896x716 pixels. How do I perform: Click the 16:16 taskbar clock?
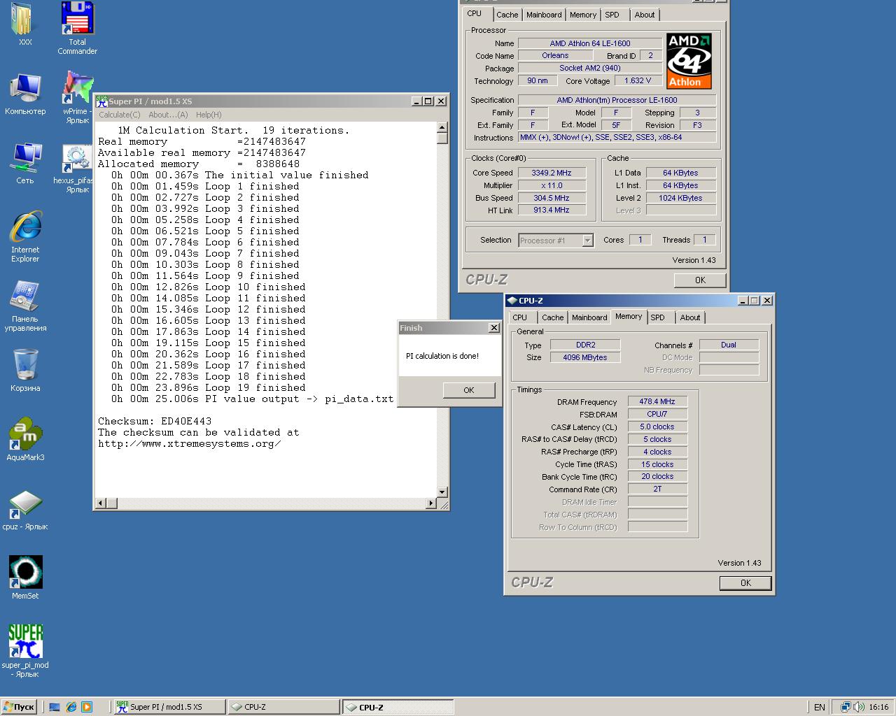pyautogui.click(x=878, y=707)
